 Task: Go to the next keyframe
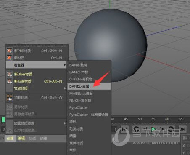tap(171, 129)
